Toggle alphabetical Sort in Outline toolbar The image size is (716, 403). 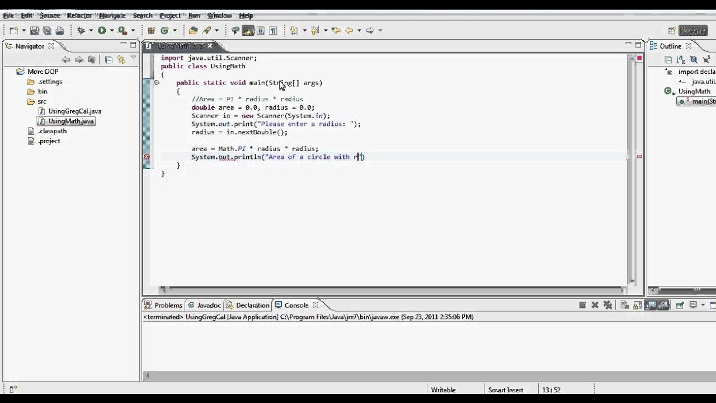(681, 60)
